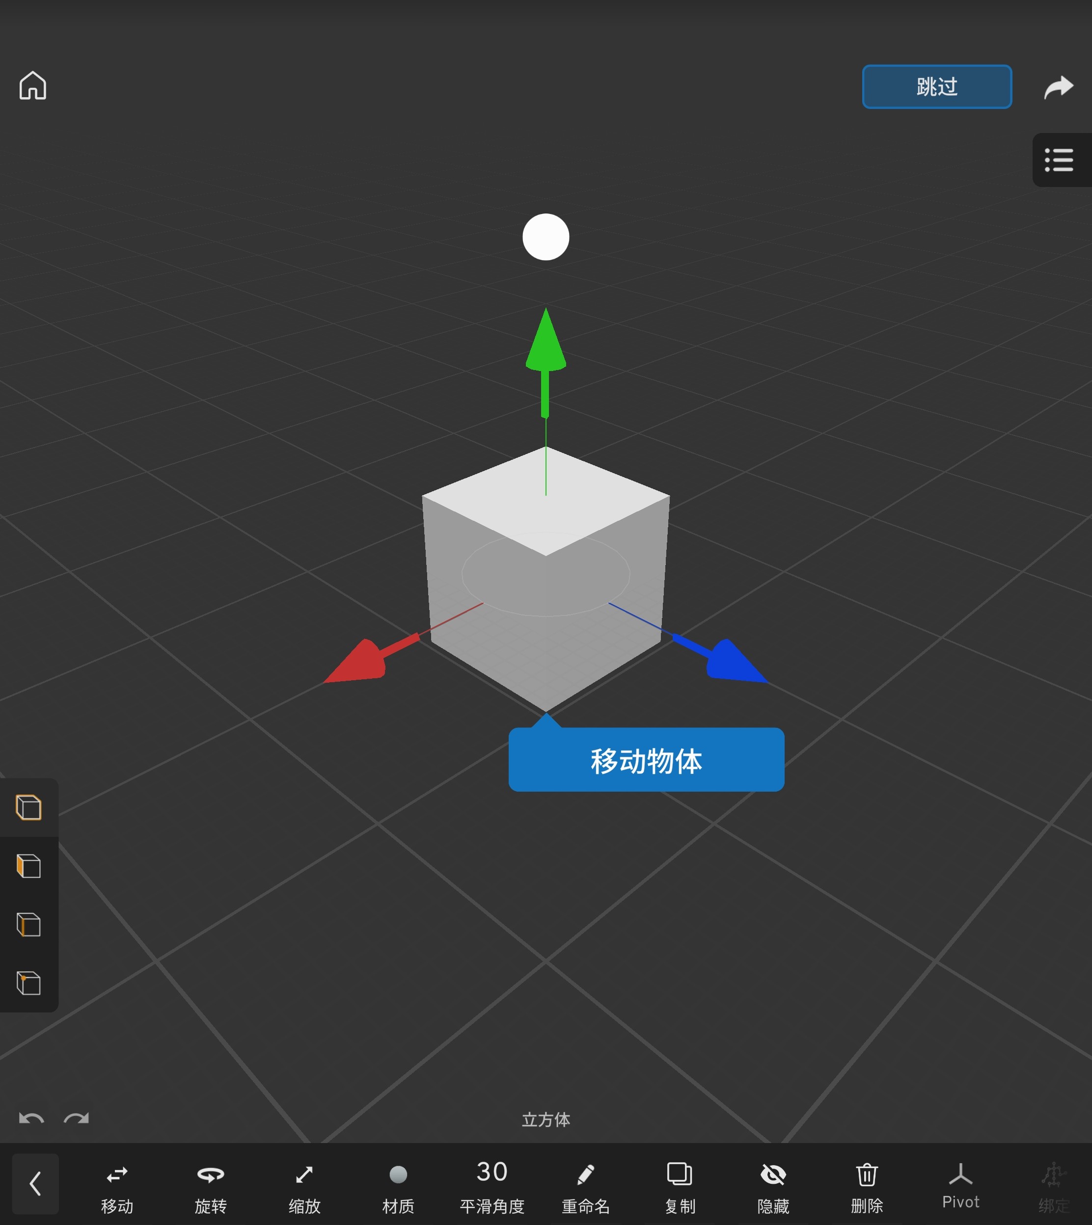Go to the home screen icon
The height and width of the screenshot is (1225, 1092).
[32, 86]
